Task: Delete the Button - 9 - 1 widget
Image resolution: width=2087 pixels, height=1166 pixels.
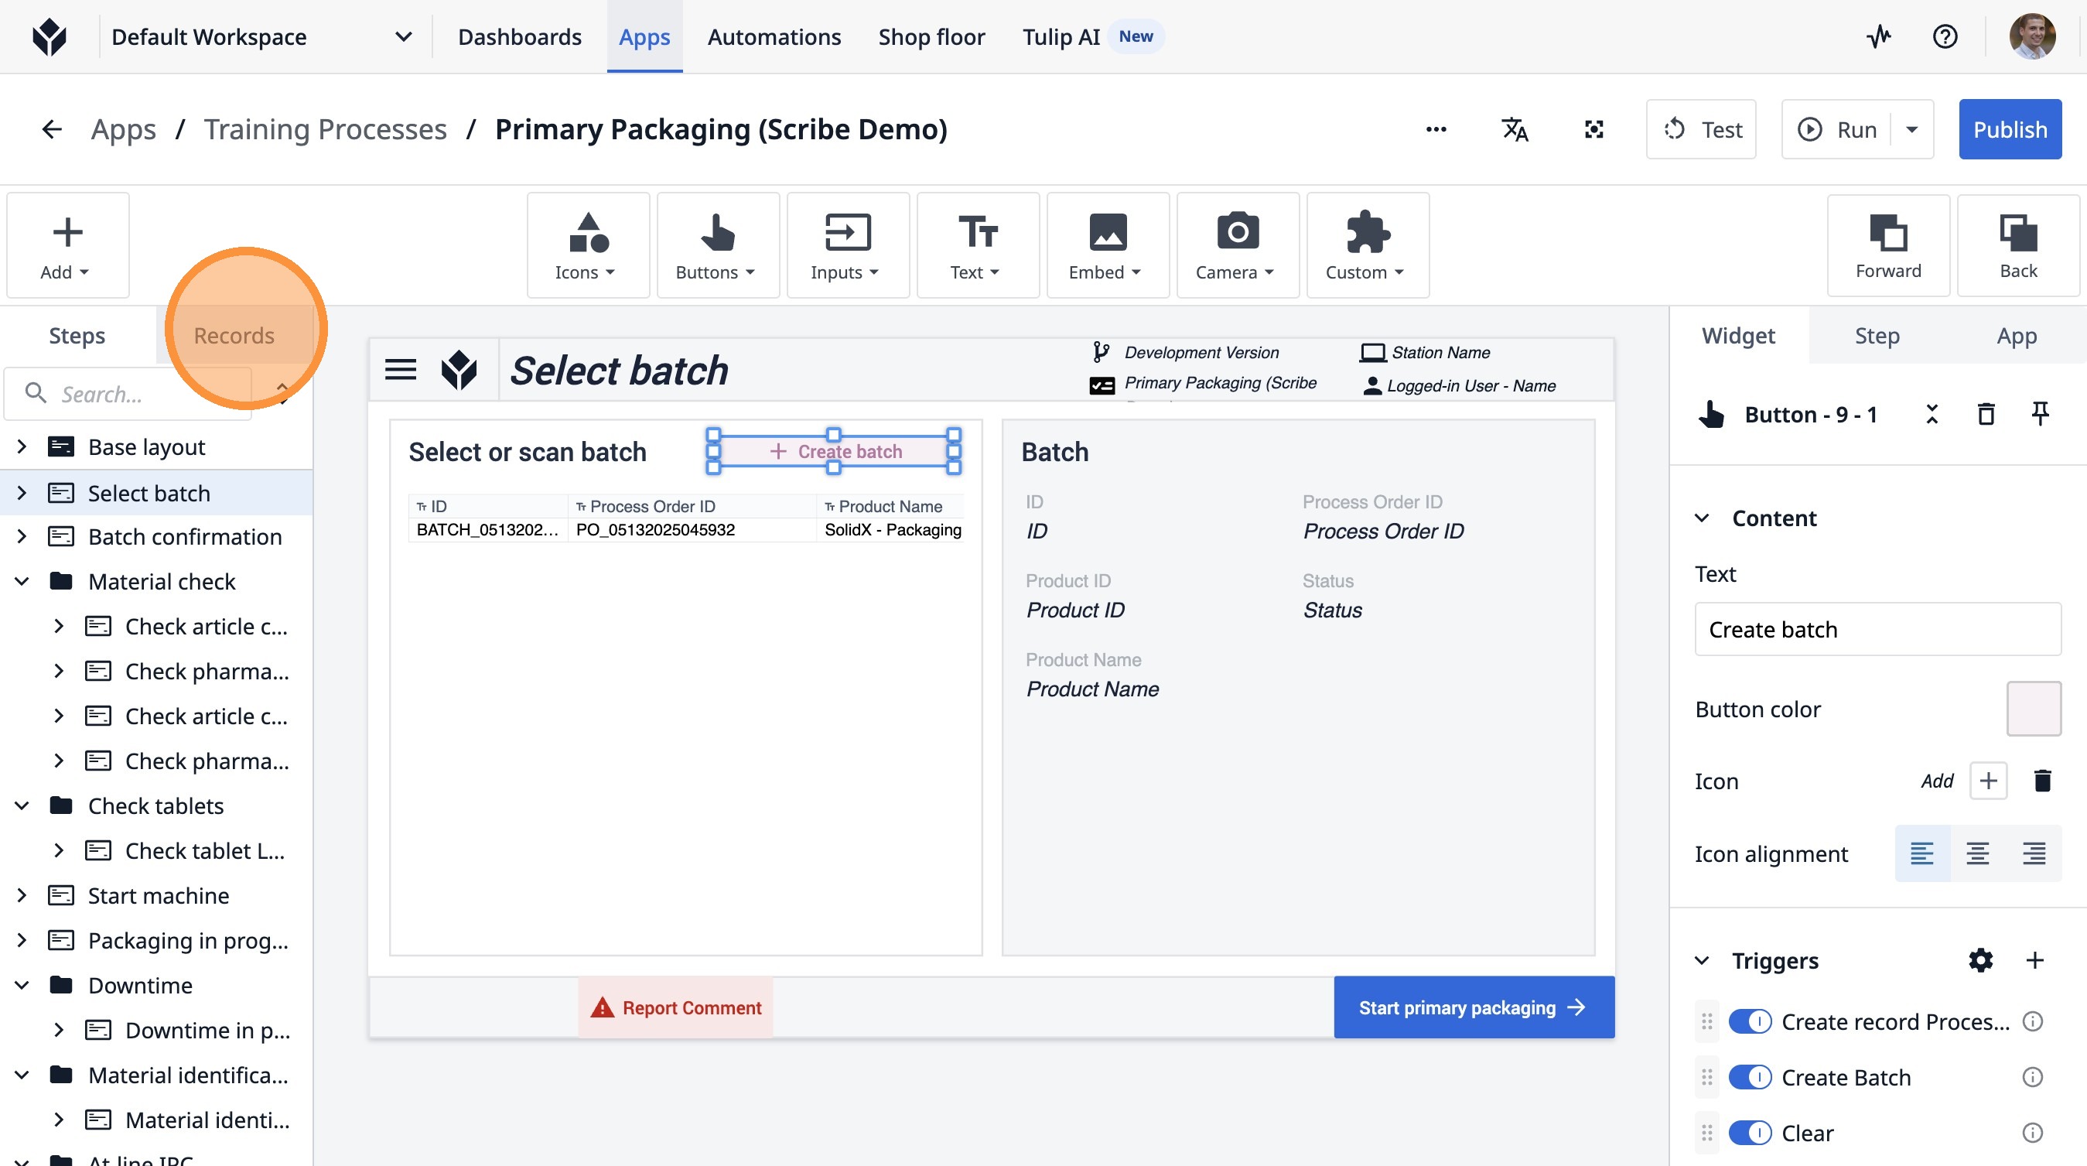Action: click(x=1986, y=415)
